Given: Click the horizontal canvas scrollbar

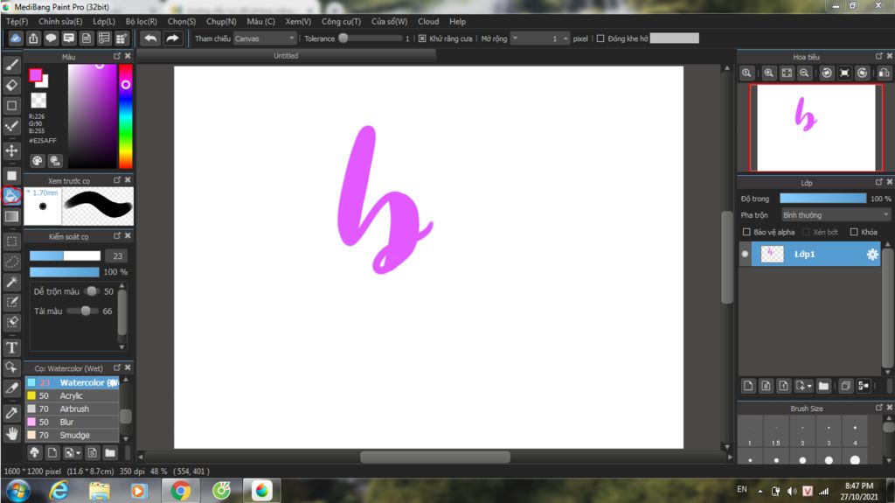Looking at the screenshot, I should (435, 458).
